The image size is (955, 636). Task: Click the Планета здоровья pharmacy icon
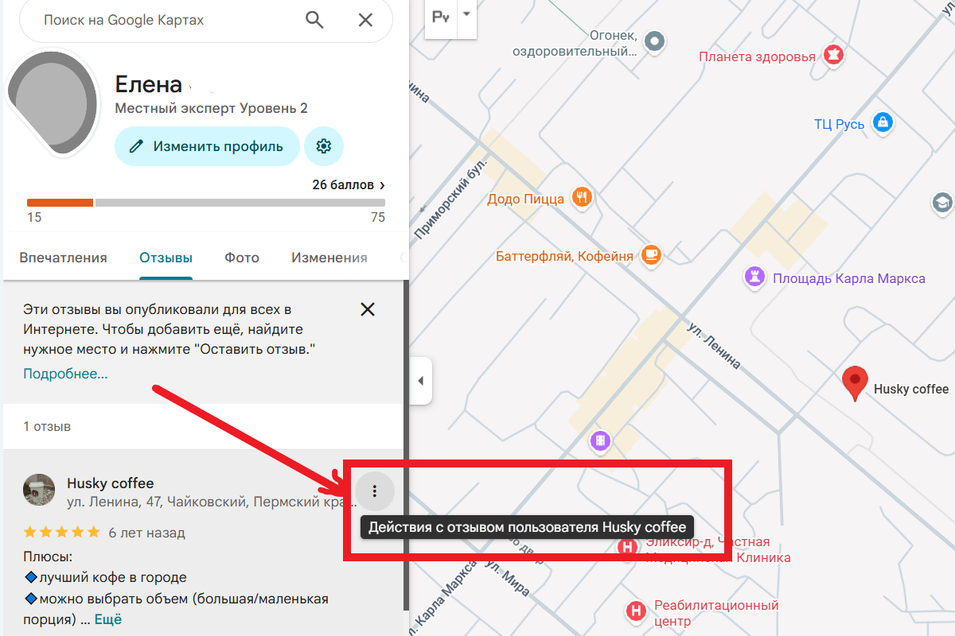pos(834,55)
